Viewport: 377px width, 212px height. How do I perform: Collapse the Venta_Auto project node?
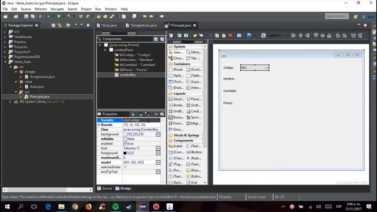click(x=5, y=62)
